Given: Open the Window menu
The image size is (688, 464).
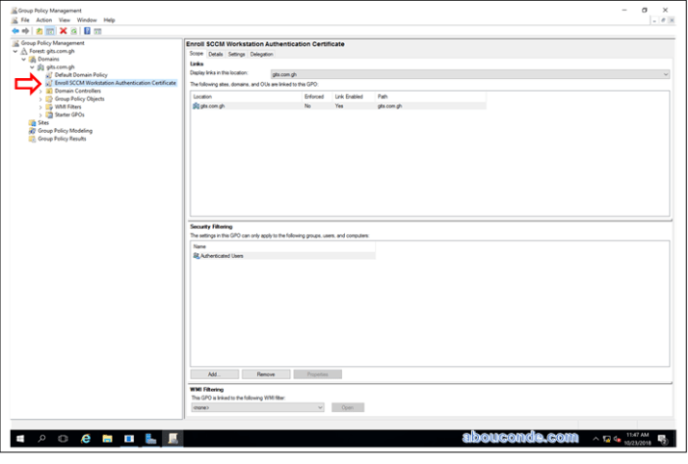Looking at the screenshot, I should click(x=87, y=20).
